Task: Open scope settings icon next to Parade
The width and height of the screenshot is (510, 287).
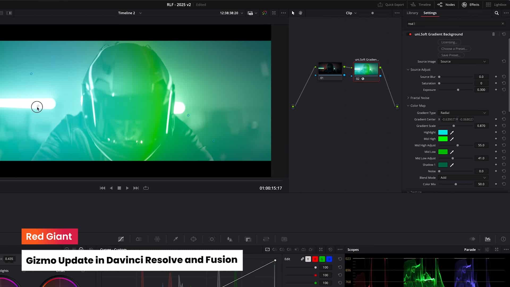Action: (x=487, y=250)
